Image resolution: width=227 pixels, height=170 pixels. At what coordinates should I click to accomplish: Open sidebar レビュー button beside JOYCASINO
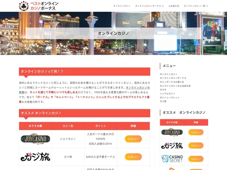(196, 132)
